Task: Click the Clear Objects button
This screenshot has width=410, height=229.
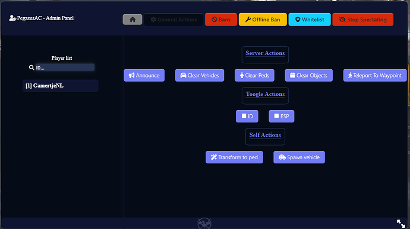Action: pos(308,75)
